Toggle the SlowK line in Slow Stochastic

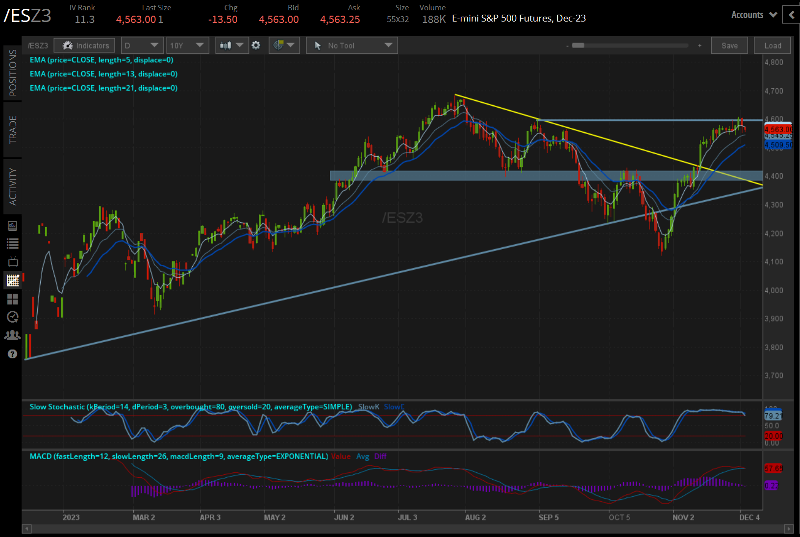point(369,407)
